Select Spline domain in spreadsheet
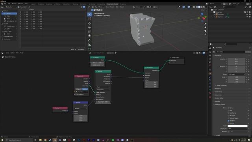This screenshot has height=142, width=252. pyautogui.click(x=9, y=29)
